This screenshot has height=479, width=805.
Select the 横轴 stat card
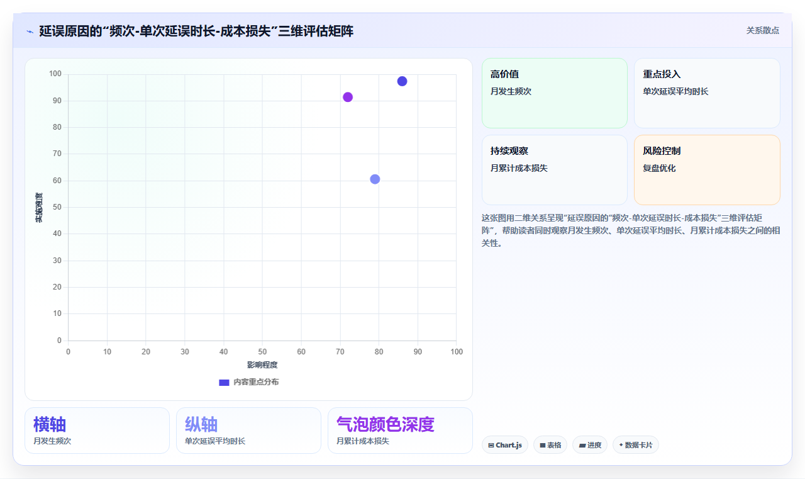(x=97, y=431)
